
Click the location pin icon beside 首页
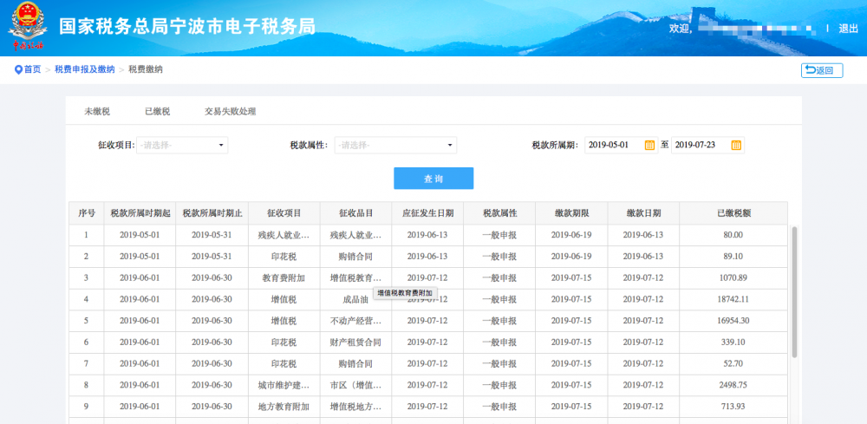click(17, 69)
